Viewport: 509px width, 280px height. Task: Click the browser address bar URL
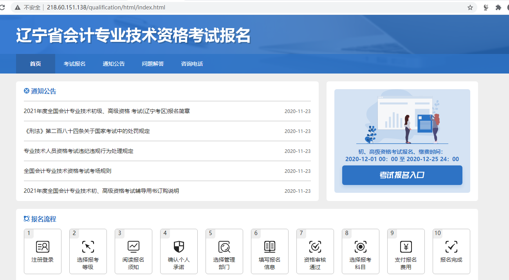coord(106,7)
